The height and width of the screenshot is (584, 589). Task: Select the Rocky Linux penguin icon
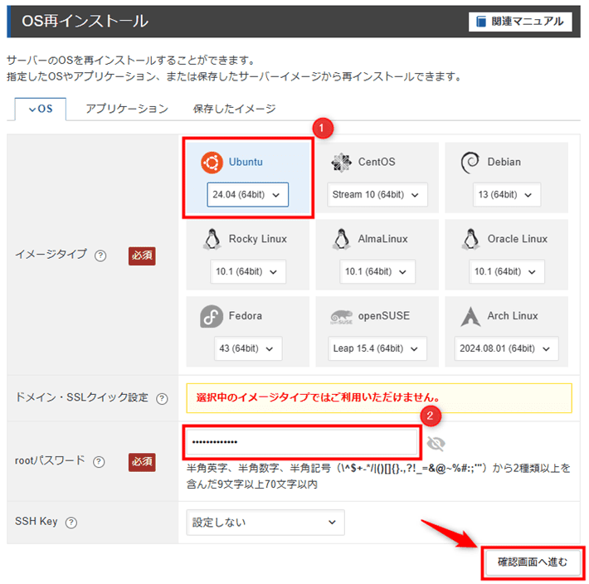pos(212,239)
